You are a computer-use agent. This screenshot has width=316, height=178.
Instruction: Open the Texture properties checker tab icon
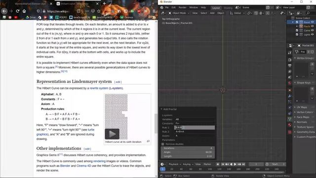click(x=290, y=132)
